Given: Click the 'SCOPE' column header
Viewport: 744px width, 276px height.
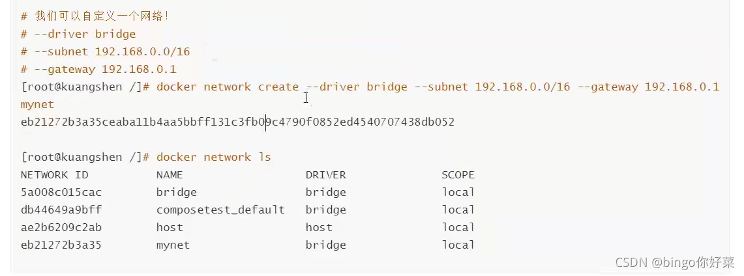Looking at the screenshot, I should coord(458,174).
